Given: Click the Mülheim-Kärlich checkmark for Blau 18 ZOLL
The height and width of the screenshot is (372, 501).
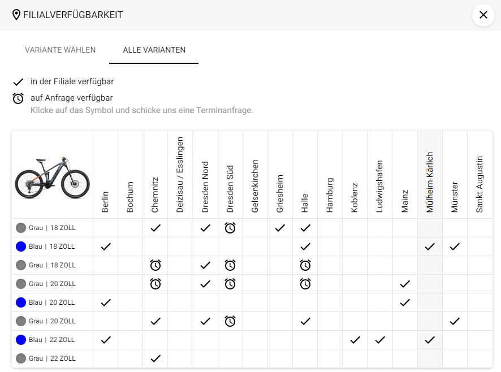Looking at the screenshot, I should [x=430, y=246].
